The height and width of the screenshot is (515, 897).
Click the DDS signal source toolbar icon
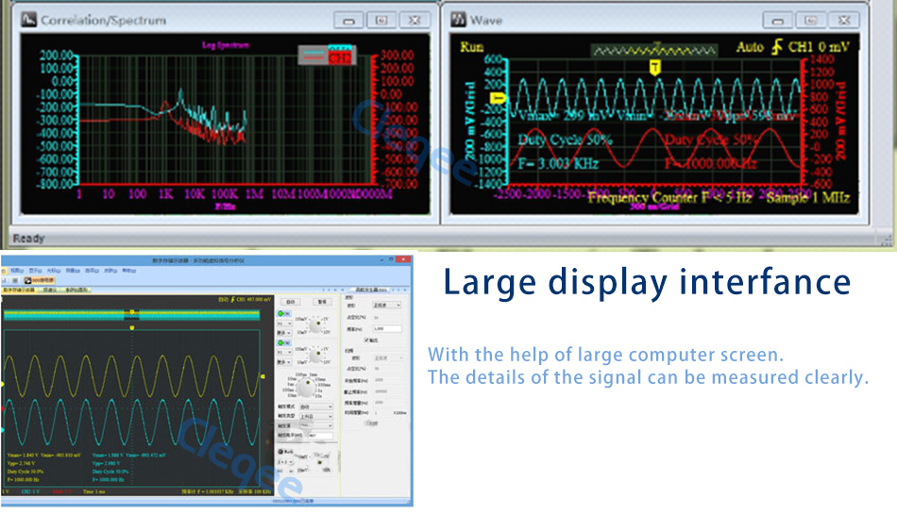tap(40, 280)
